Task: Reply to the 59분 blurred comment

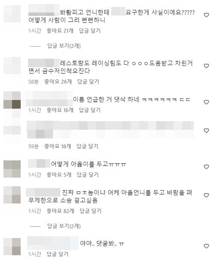Action: (x=87, y=146)
